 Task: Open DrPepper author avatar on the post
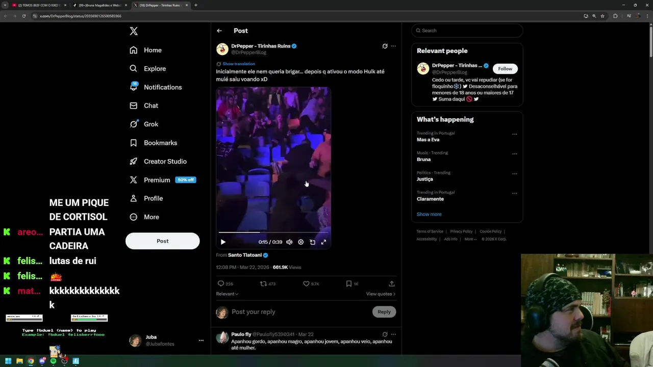222,49
